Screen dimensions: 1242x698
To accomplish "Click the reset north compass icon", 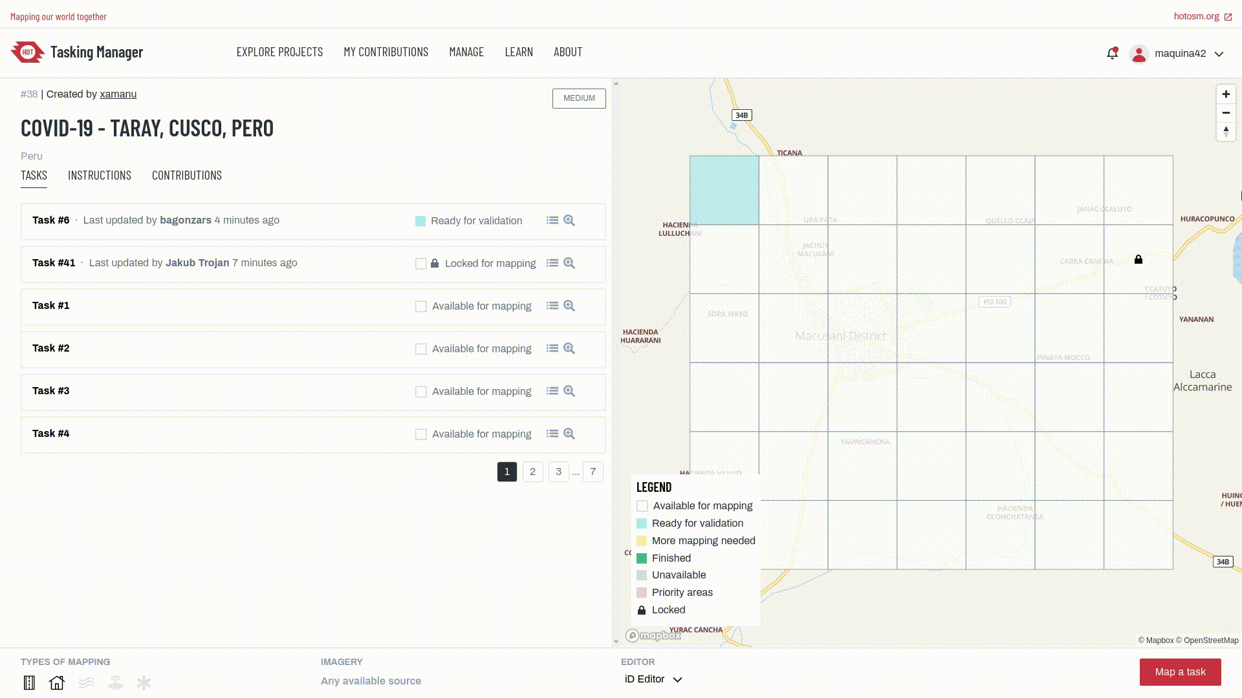I will click(x=1226, y=131).
